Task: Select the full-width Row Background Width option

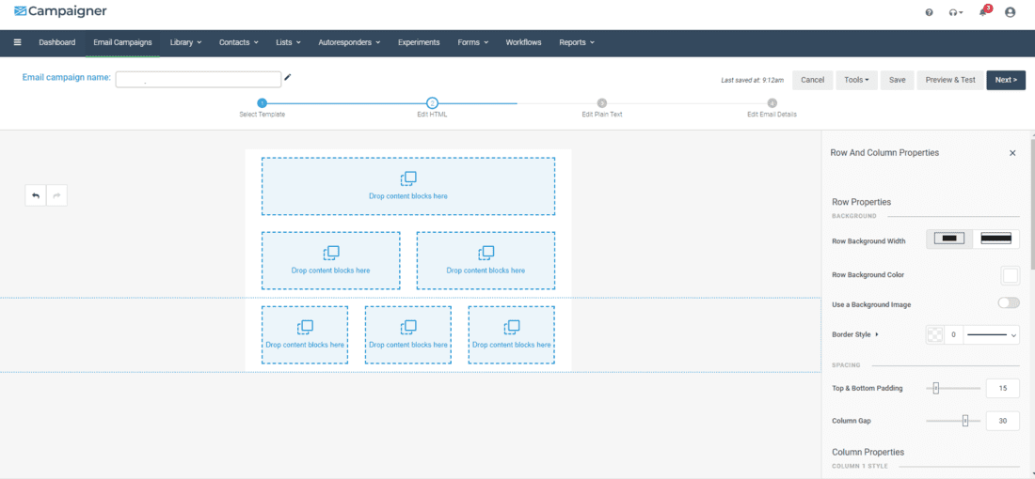Action: [995, 239]
